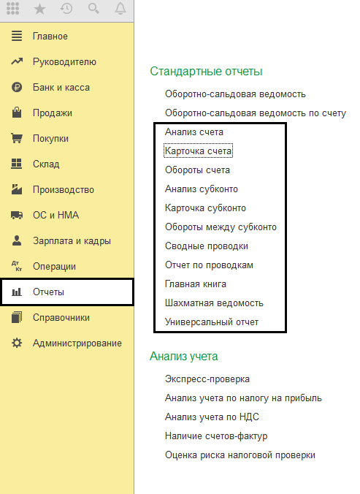Launch the Главная книга report
Image resolution: width=360 pixels, height=494 pixels.
196,284
